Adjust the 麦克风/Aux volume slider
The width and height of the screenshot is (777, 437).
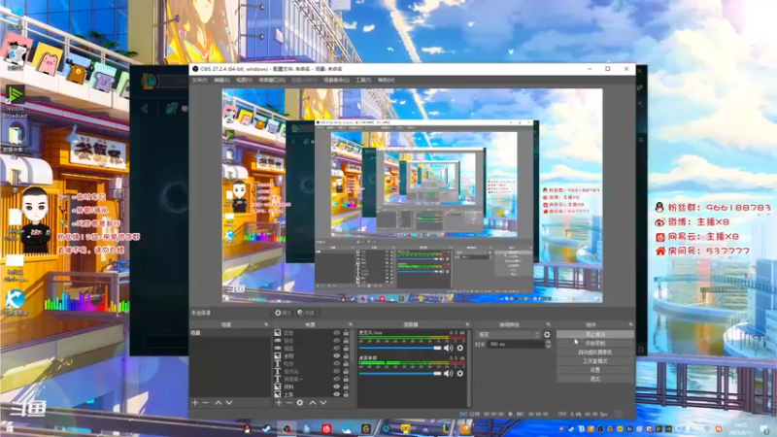pyautogui.click(x=400, y=348)
